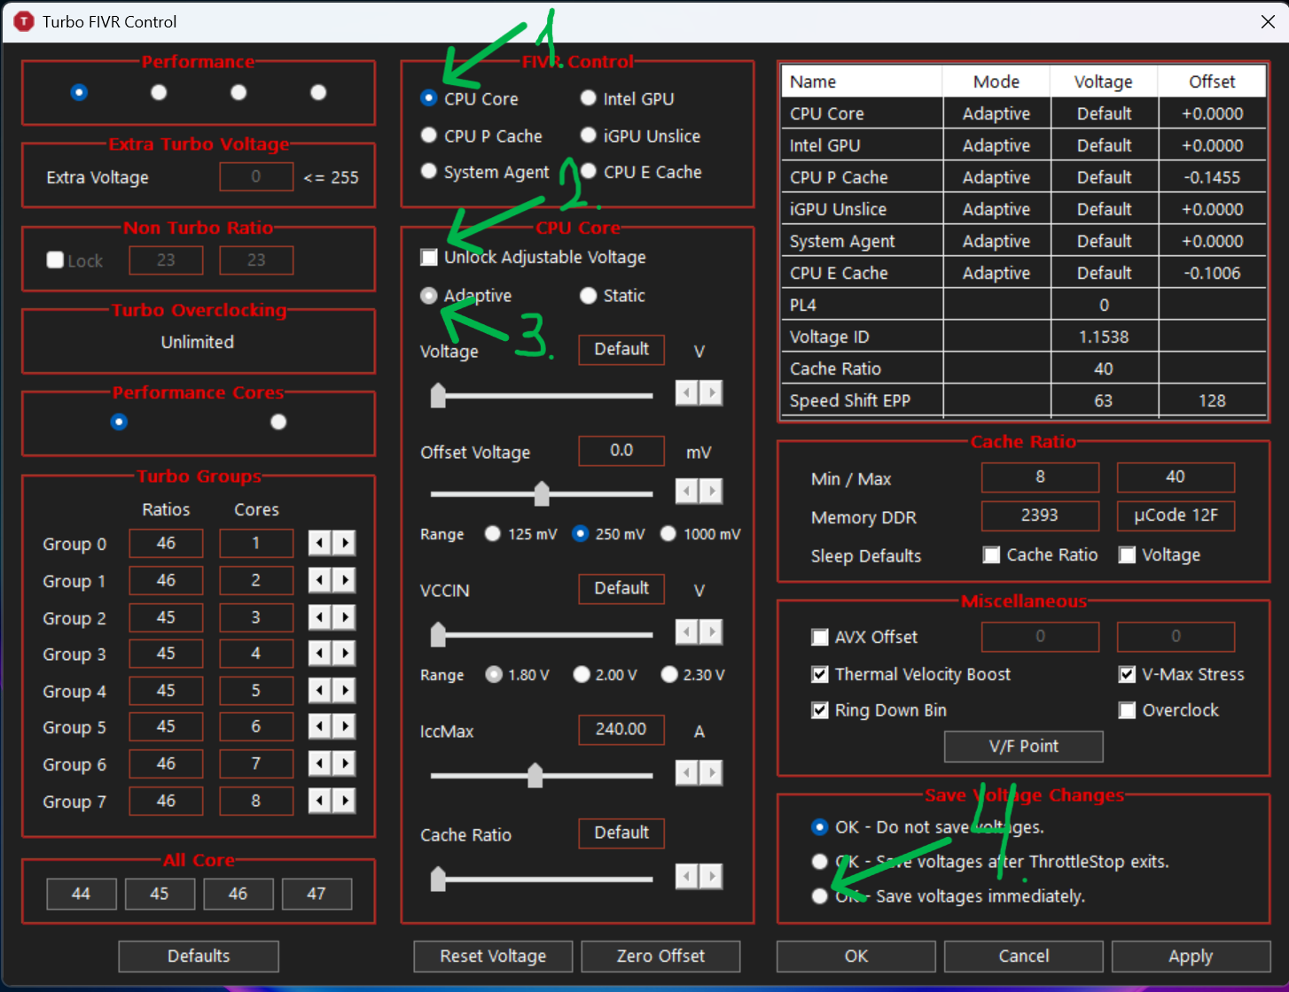
Task: Toggle the Ring Down Bin checkbox
Action: [x=820, y=710]
